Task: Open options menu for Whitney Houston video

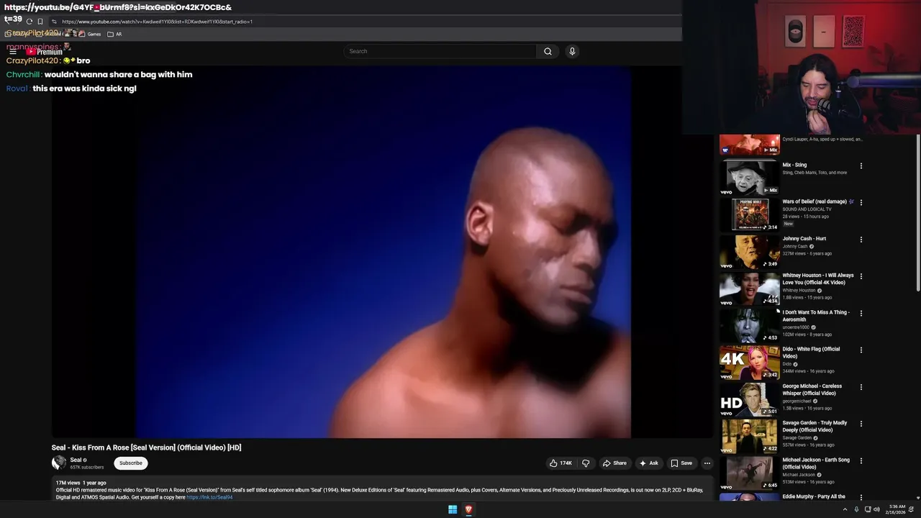Action: [x=861, y=276]
